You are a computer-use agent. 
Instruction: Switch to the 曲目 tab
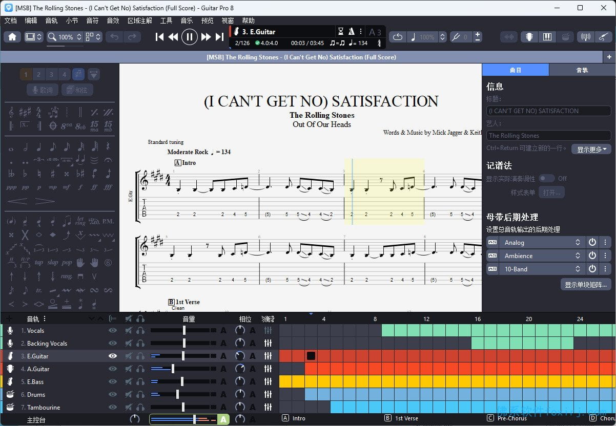tap(516, 70)
